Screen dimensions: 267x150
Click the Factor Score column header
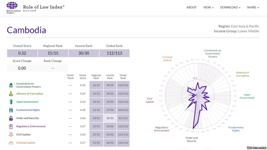(83, 77)
